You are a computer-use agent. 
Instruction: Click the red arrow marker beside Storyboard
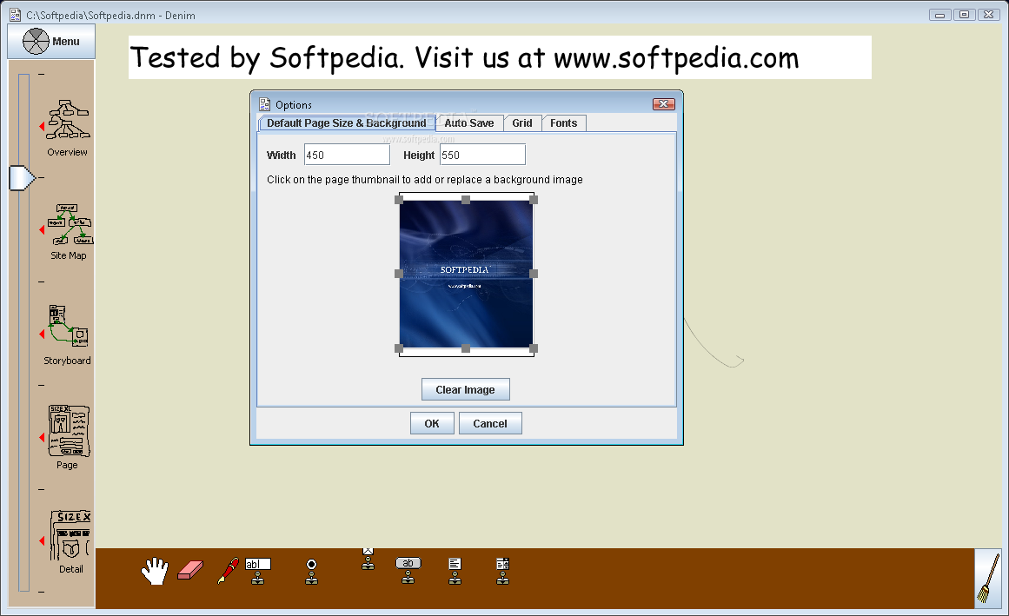coord(42,334)
